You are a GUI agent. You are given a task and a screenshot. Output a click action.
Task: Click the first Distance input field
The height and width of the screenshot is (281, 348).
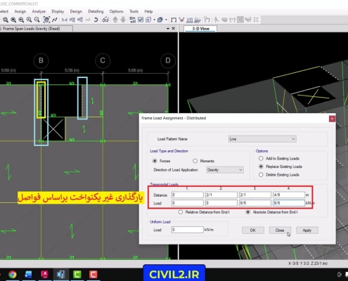pos(188,195)
